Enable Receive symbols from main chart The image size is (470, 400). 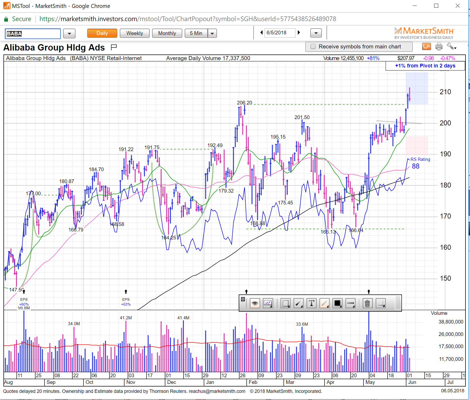[313, 47]
